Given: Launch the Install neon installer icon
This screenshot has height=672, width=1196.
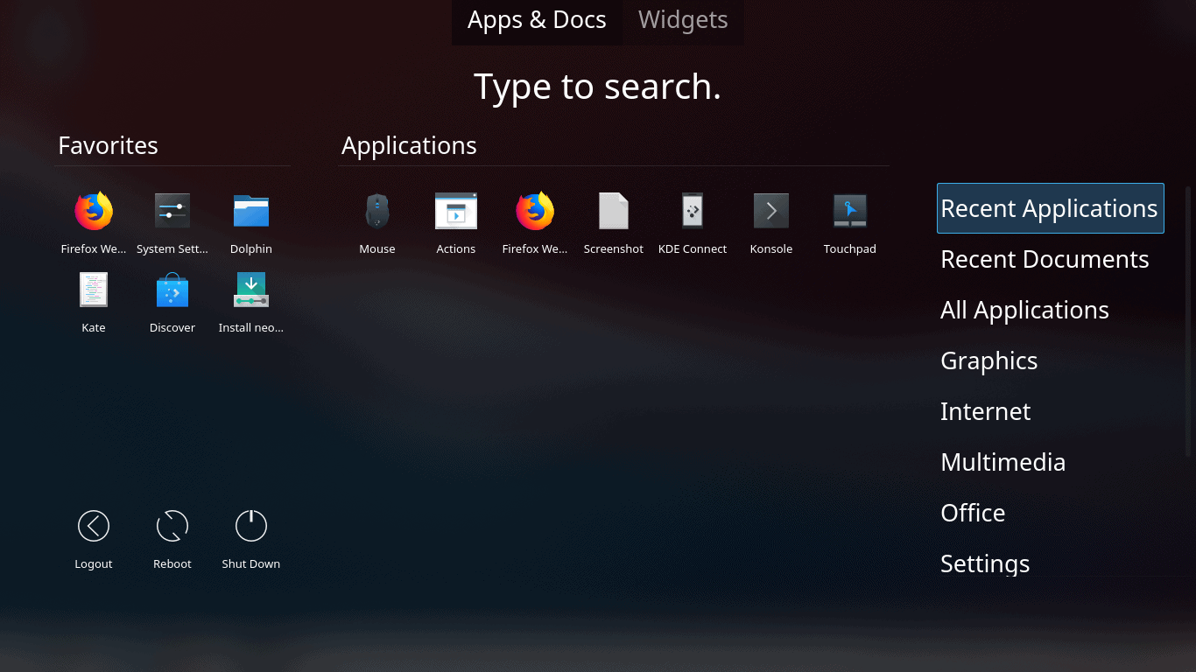Looking at the screenshot, I should (x=251, y=290).
